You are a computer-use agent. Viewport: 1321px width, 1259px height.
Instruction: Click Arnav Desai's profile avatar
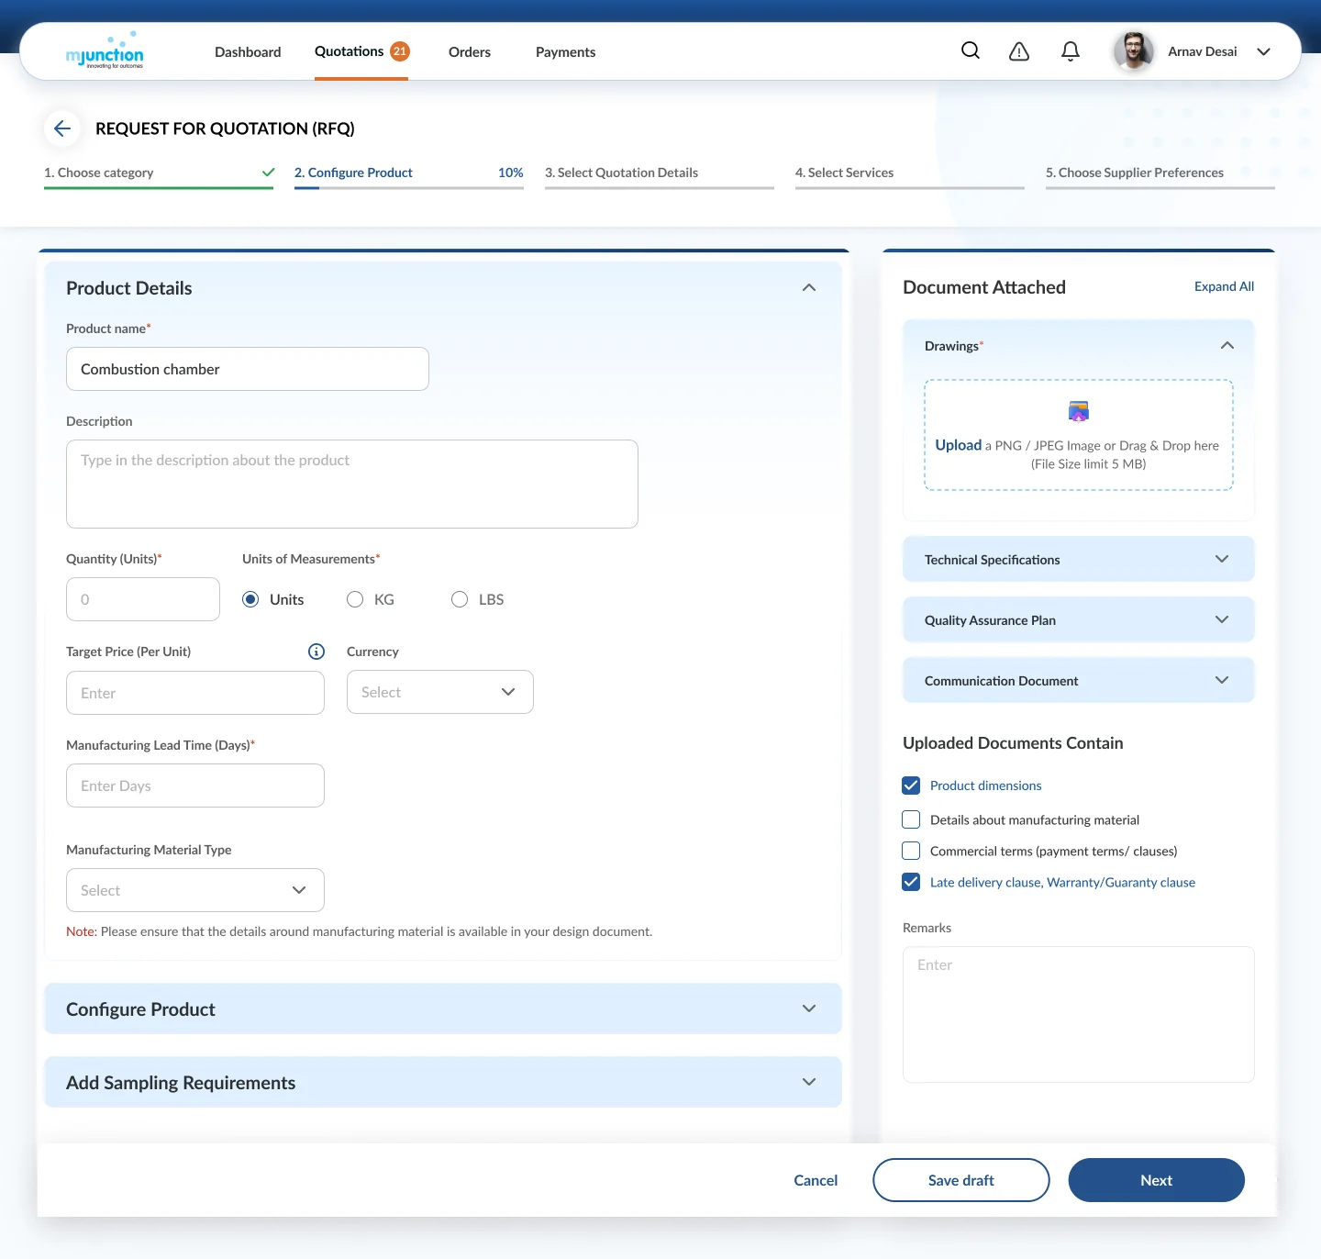tap(1134, 51)
